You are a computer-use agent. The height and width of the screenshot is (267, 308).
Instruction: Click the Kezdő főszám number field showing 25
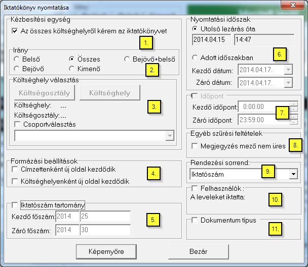(x=105, y=217)
